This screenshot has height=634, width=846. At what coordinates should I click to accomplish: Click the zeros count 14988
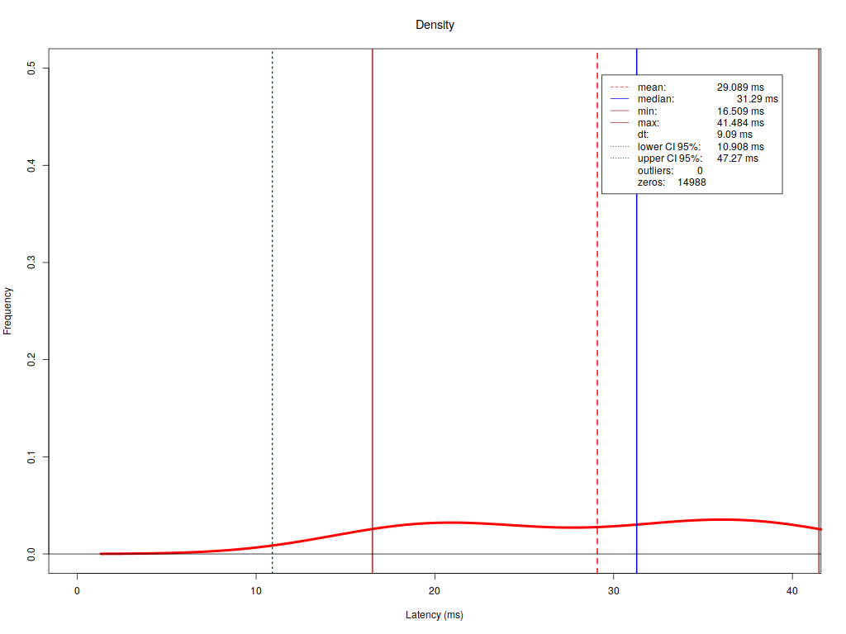click(x=692, y=182)
